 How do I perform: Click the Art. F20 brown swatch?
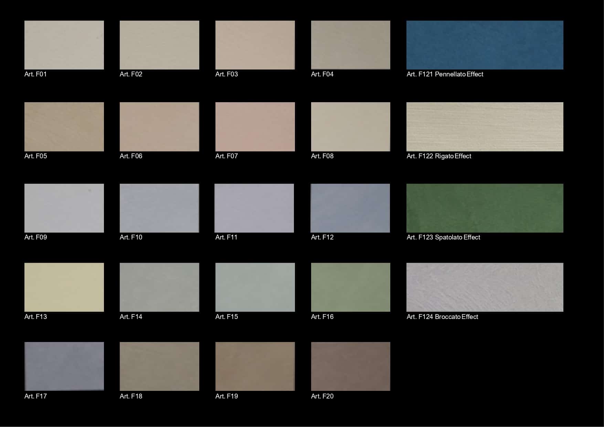(350, 366)
